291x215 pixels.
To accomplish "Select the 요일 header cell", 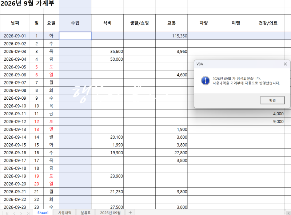I will click(51, 23).
